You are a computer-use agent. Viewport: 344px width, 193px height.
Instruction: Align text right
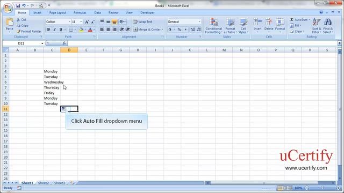click(114, 29)
